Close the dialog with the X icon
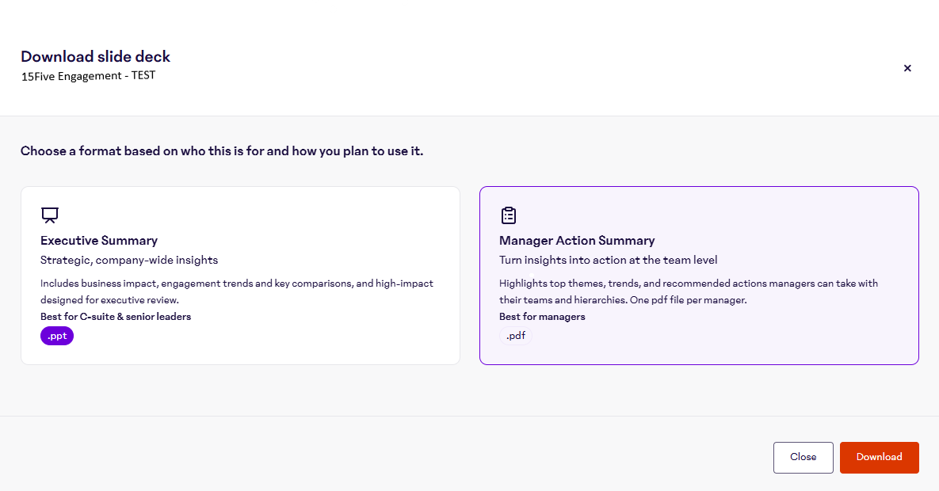This screenshot has height=491, width=939. coord(907,68)
